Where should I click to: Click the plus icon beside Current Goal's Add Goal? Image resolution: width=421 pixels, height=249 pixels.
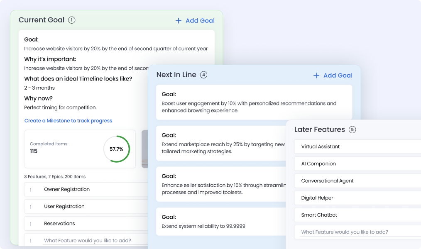(179, 21)
